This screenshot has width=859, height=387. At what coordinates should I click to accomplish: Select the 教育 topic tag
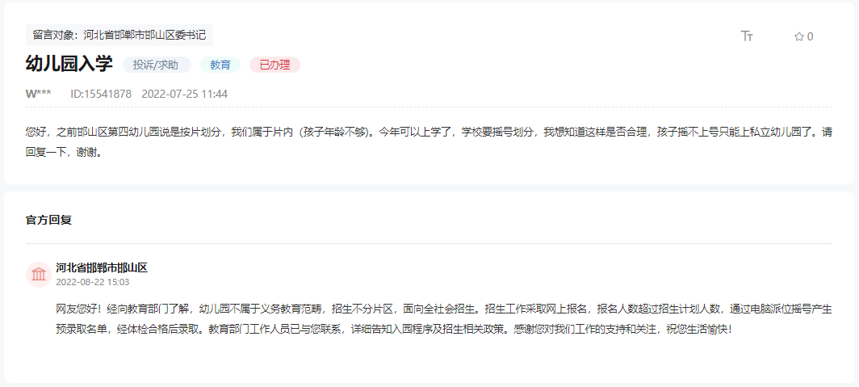point(220,65)
